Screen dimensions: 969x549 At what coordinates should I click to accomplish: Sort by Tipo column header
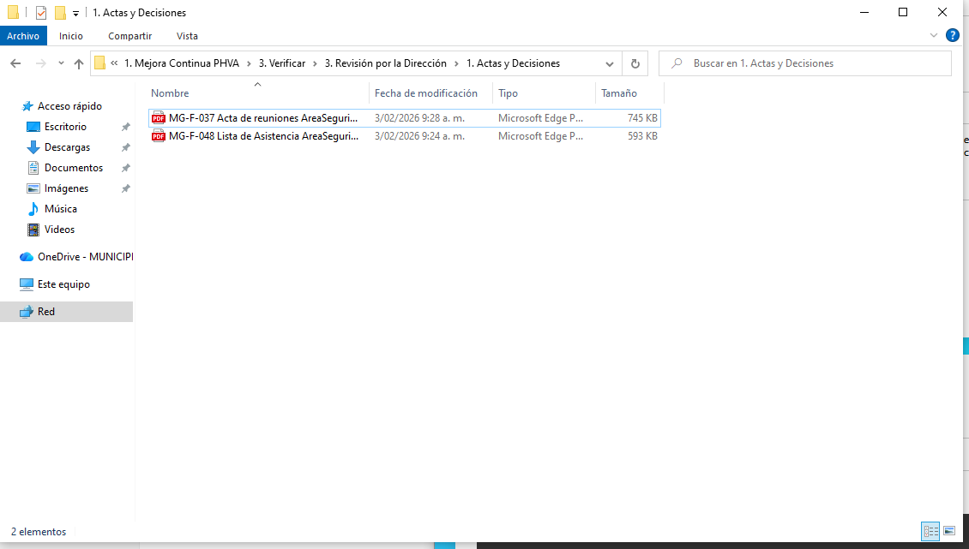[508, 93]
